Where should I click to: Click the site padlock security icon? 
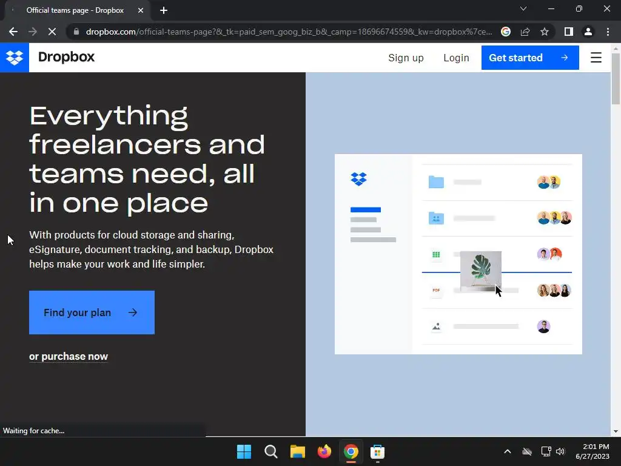pyautogui.click(x=76, y=32)
